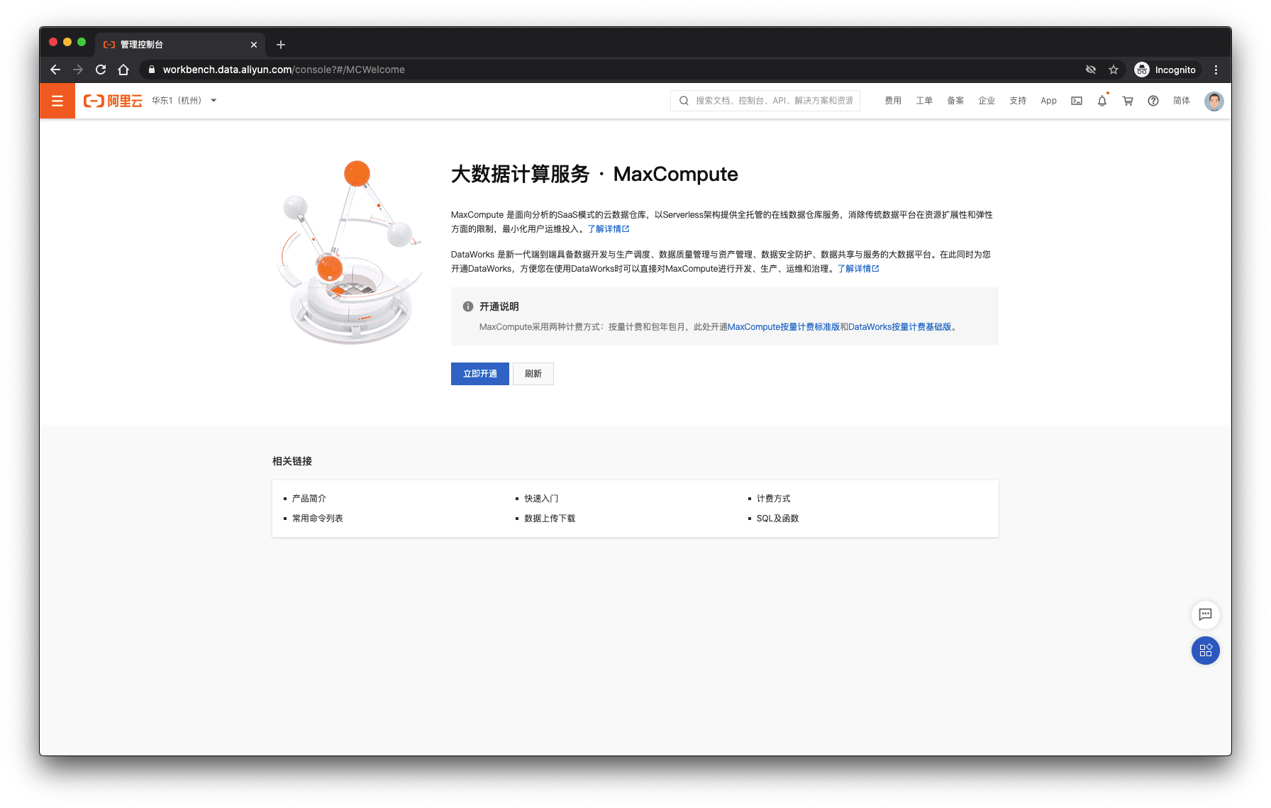This screenshot has width=1271, height=808.
Task: Click inside the documentation search field
Action: 766,100
